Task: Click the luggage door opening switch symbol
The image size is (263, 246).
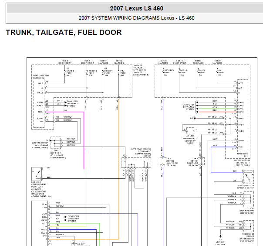Action: pyautogui.click(x=248, y=177)
